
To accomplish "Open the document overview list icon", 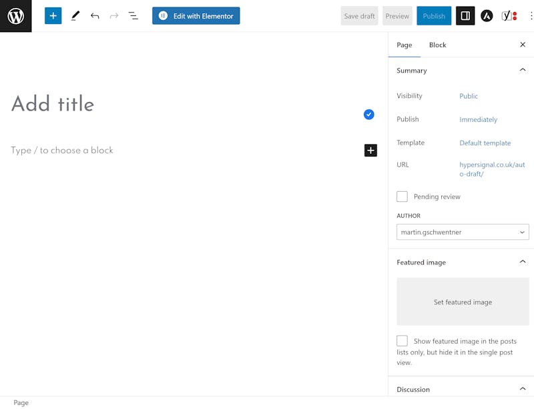I will pos(133,15).
